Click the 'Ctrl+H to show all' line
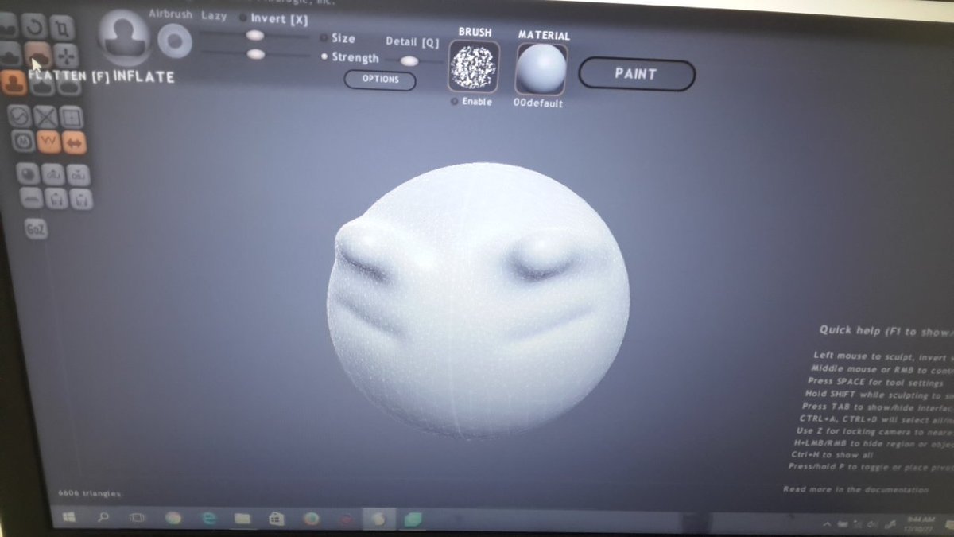The height and width of the screenshot is (537, 954). click(x=832, y=454)
